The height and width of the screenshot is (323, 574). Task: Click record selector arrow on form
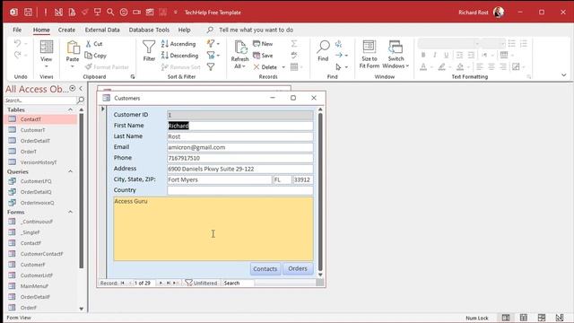pos(103,109)
